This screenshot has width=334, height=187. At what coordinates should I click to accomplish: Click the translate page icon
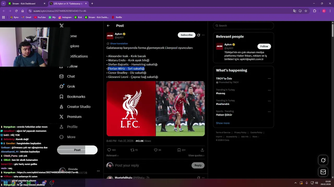tap(295, 11)
